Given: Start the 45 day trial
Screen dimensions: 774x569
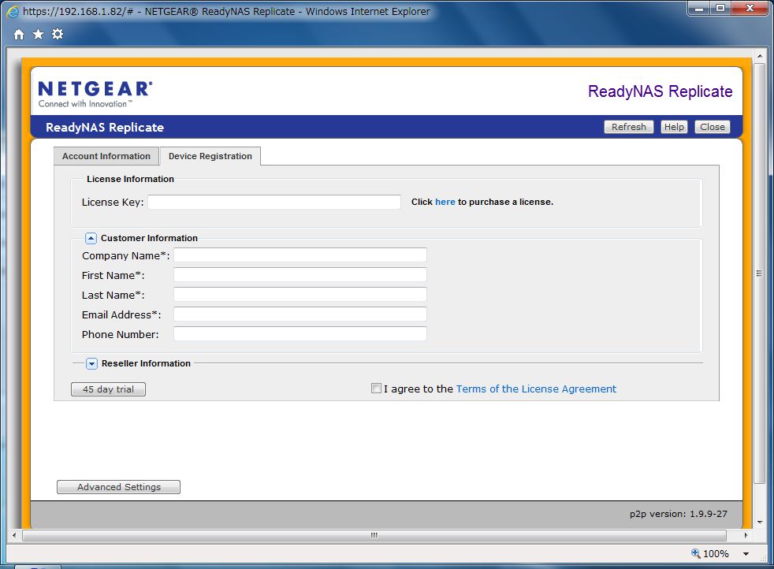Looking at the screenshot, I should [108, 389].
